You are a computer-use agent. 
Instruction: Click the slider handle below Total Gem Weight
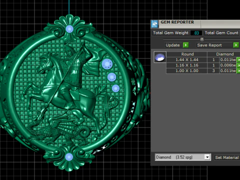tap(202, 39)
